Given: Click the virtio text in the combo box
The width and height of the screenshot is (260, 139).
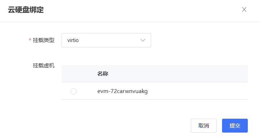Looking at the screenshot, I should (73, 40).
